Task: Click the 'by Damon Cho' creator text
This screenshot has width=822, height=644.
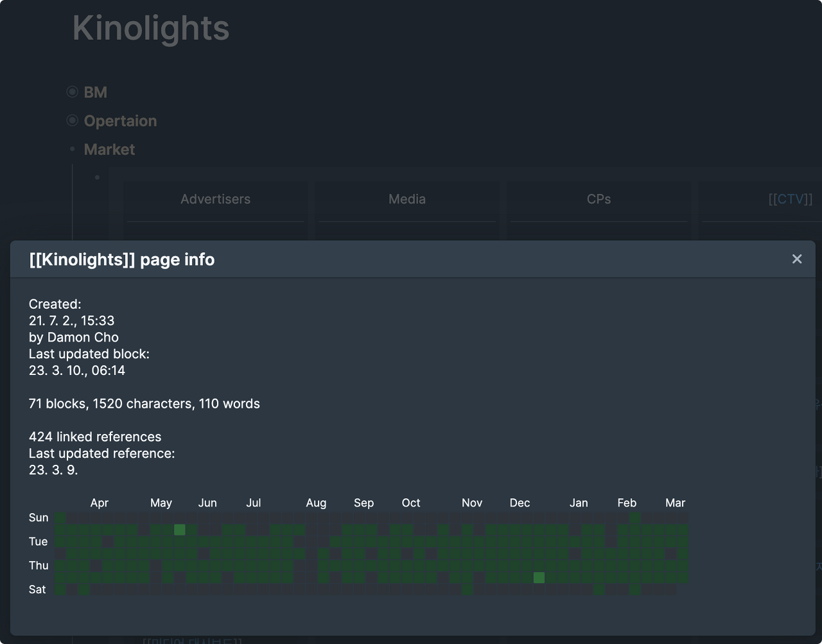Action: click(x=74, y=337)
